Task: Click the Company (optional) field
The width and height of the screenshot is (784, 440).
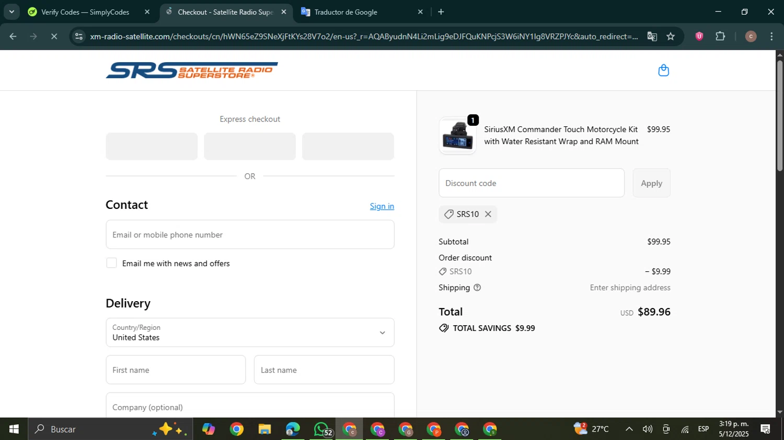Action: pos(250,406)
